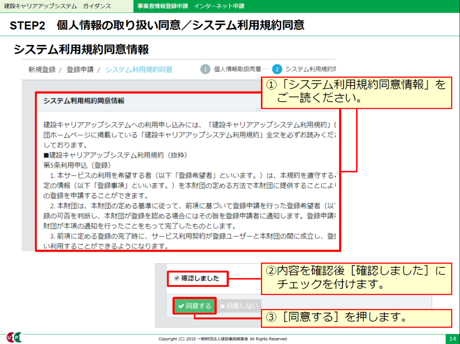This screenshot has width=460, height=344.
Task: Select the blue step 2 circle indicator
Action: click(x=277, y=70)
